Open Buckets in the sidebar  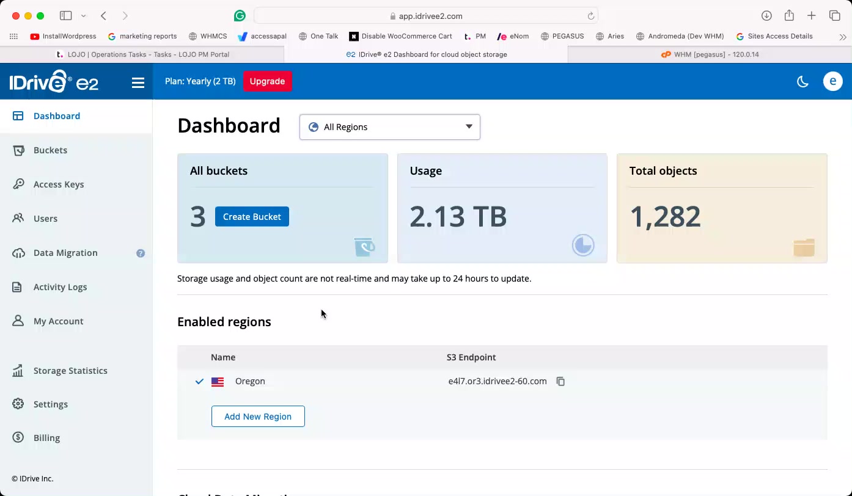(50, 150)
